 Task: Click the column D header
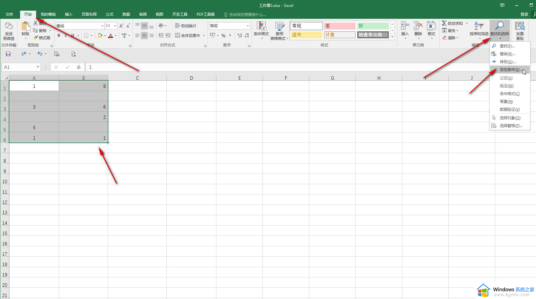tap(191, 78)
